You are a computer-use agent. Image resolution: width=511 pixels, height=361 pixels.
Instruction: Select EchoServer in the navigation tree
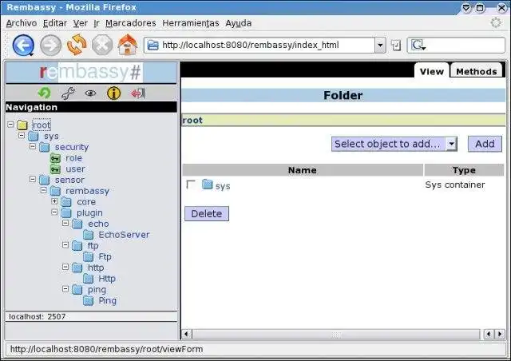124,235
